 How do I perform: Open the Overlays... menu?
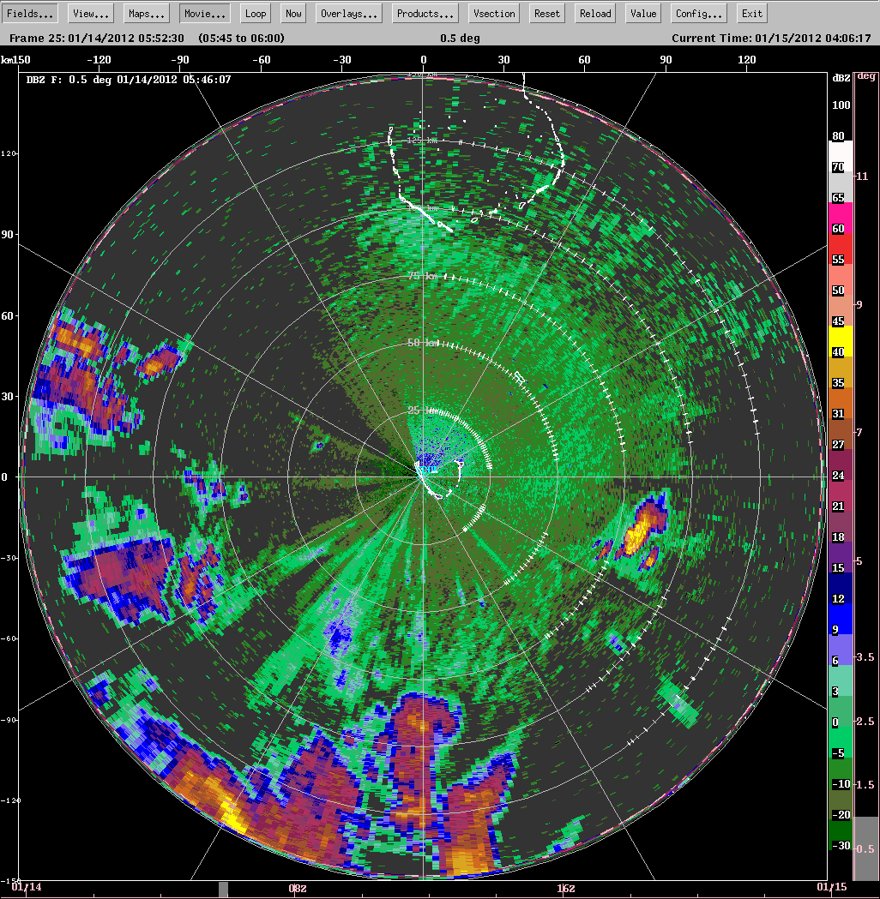click(349, 14)
